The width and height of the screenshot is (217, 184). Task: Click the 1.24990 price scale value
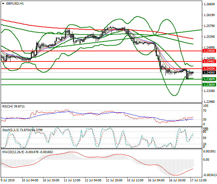coord(209,47)
